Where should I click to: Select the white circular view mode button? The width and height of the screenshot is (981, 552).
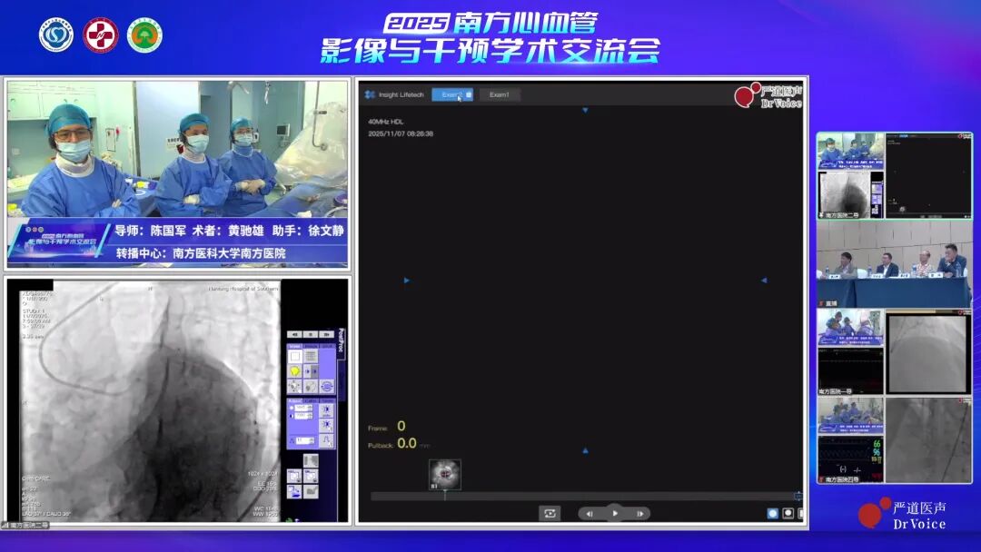point(788,513)
